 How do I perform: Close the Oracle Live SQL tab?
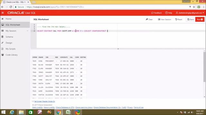coord(28,2)
